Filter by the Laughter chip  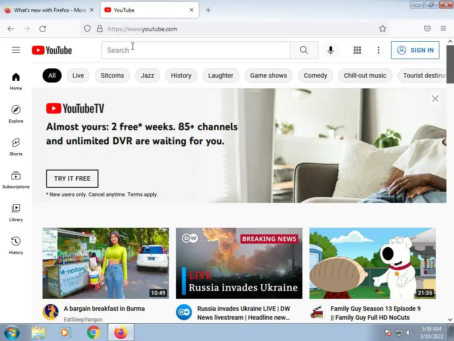(221, 75)
